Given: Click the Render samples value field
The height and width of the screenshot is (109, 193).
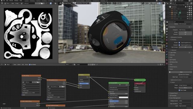Looking at the screenshot, I should (x=185, y=32).
